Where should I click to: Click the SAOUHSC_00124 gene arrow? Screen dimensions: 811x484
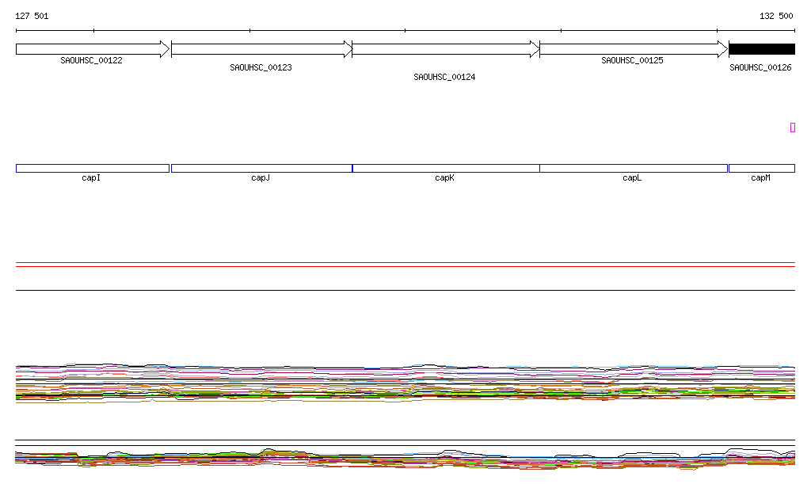click(x=445, y=49)
